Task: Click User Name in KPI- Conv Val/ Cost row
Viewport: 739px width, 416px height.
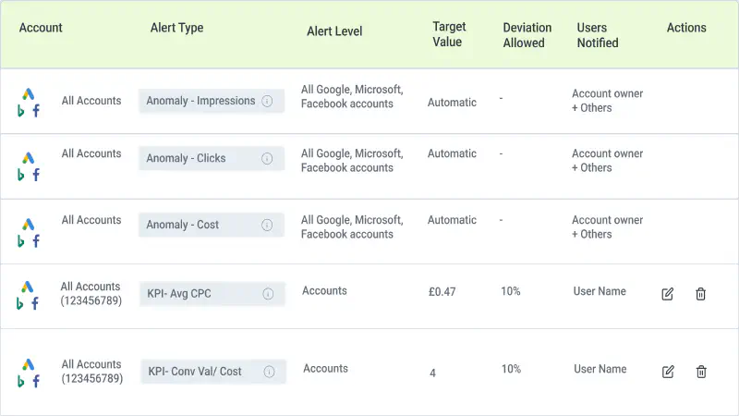Action: click(x=600, y=369)
